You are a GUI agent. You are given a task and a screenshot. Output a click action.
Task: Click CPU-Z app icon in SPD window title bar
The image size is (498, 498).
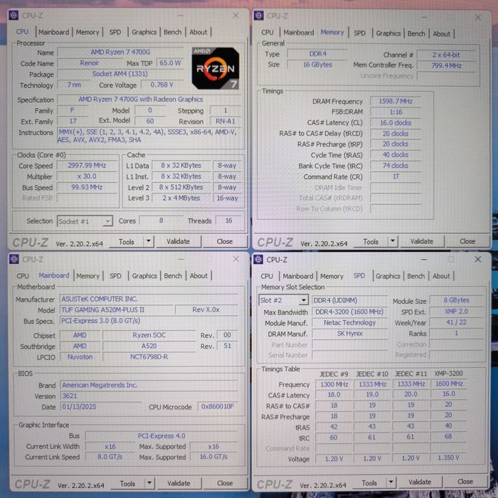[258, 260]
